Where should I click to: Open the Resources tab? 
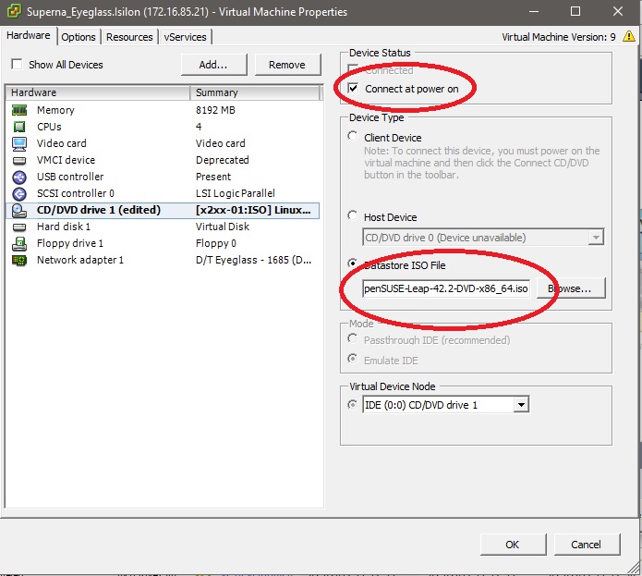pos(129,37)
